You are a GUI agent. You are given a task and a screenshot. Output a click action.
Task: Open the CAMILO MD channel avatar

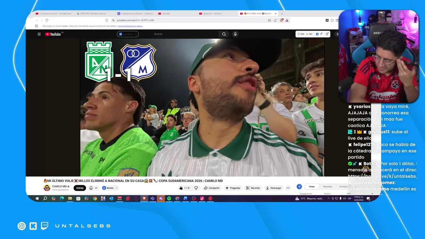[47, 188]
